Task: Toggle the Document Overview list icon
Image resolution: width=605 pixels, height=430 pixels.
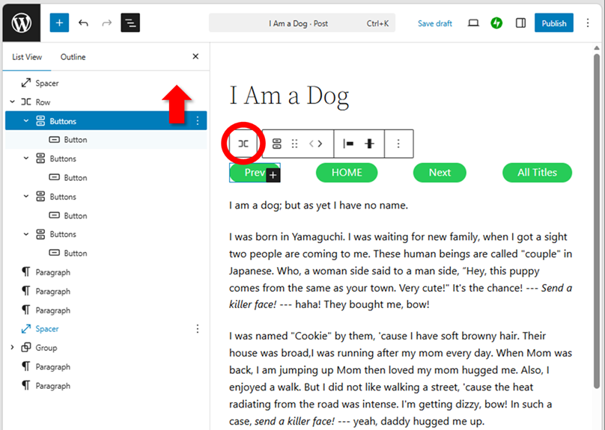Action: tap(130, 23)
